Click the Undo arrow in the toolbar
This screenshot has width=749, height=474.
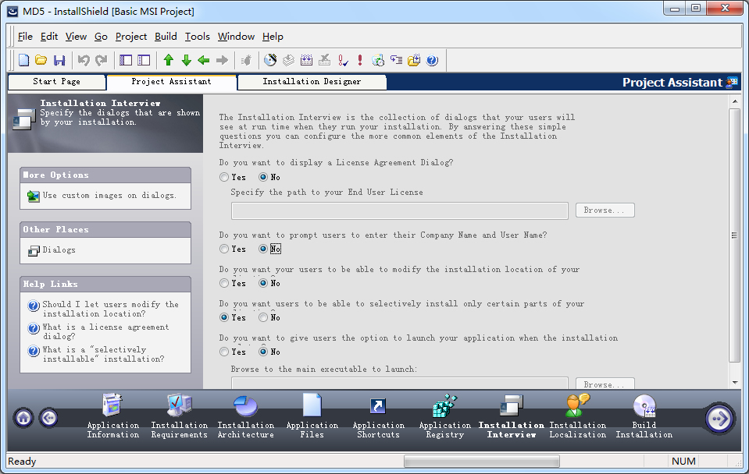click(x=84, y=60)
